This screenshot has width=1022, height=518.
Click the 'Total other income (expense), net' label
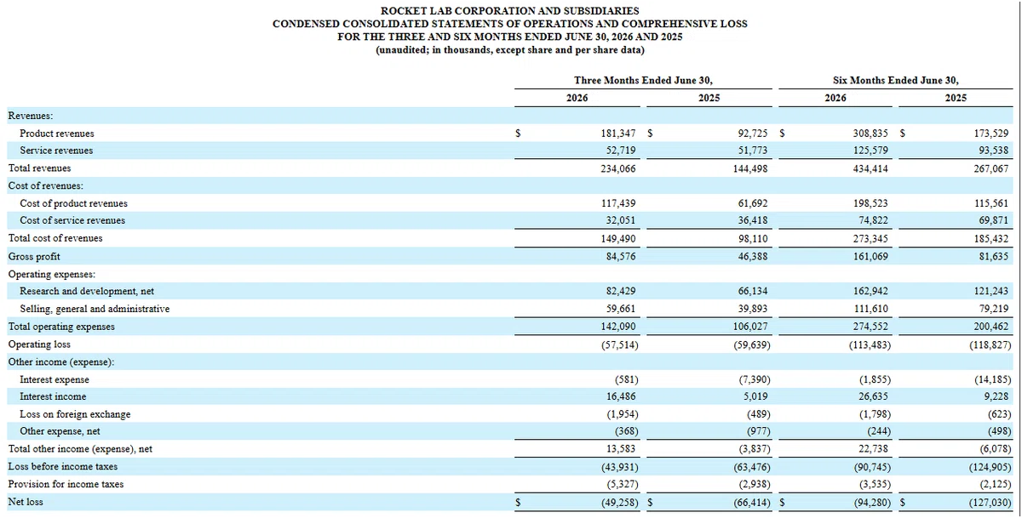[x=80, y=449]
